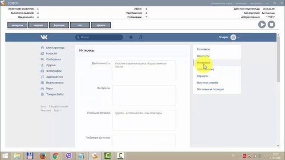Expand the account menu arrow beside avatar
Viewport: 285px width, 160px height.
239,37
